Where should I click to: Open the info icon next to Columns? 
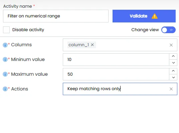tap(5, 45)
